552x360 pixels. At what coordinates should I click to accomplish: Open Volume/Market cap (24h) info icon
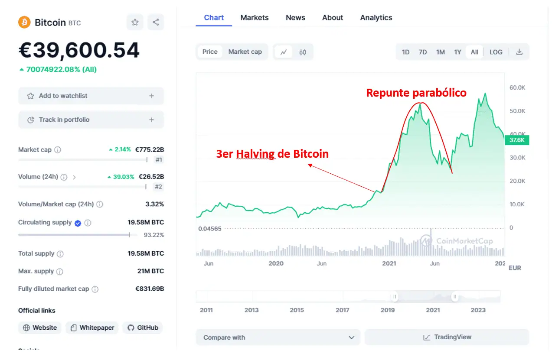[x=99, y=204]
